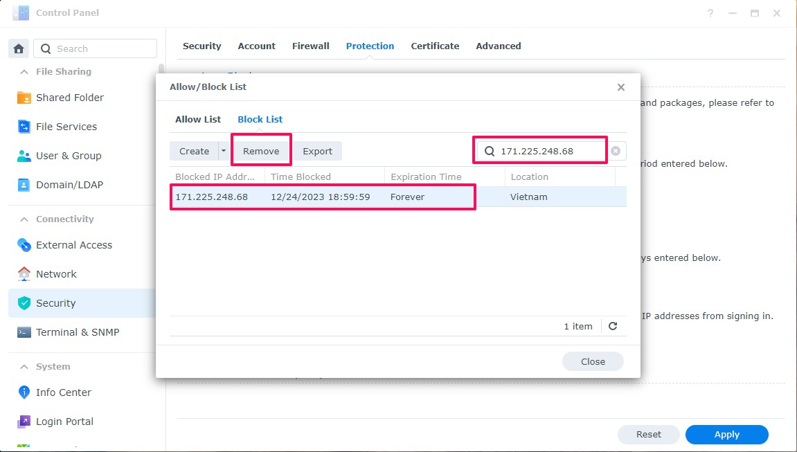Remove the selected blocked IP
The width and height of the screenshot is (797, 452).
point(261,151)
